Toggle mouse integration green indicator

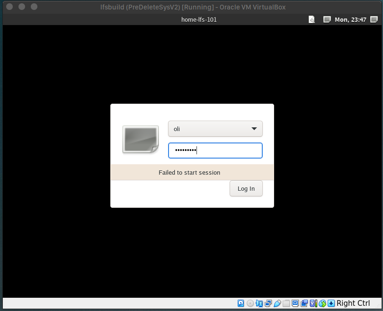pyautogui.click(x=322, y=303)
